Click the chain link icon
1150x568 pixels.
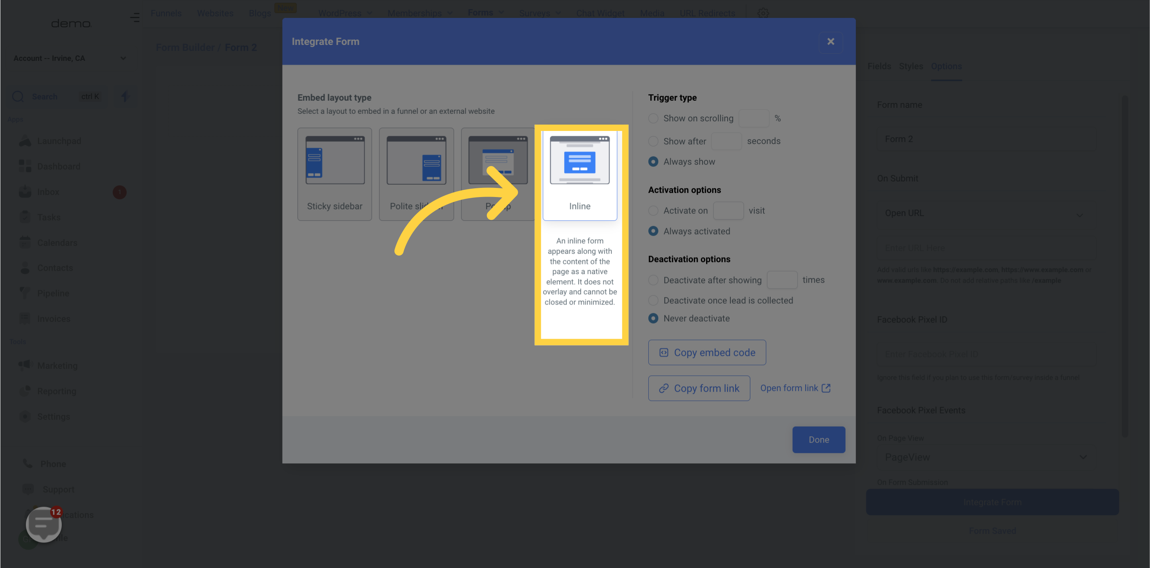click(x=663, y=388)
